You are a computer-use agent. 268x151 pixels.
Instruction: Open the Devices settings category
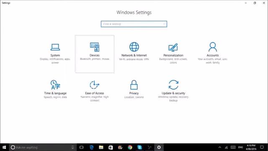coord(95,54)
